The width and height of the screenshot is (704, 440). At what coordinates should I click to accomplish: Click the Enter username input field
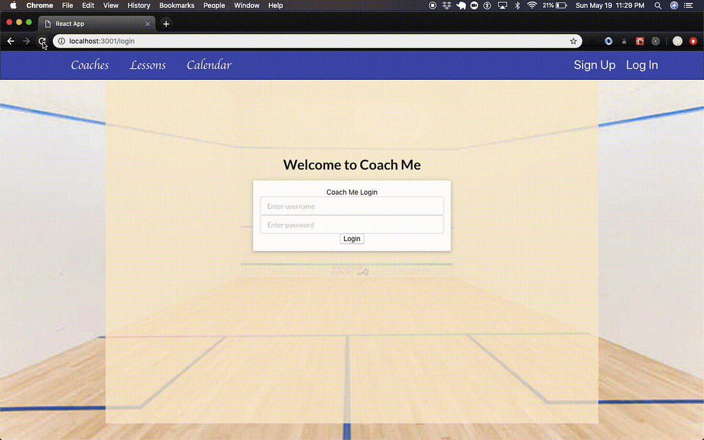pyautogui.click(x=352, y=206)
